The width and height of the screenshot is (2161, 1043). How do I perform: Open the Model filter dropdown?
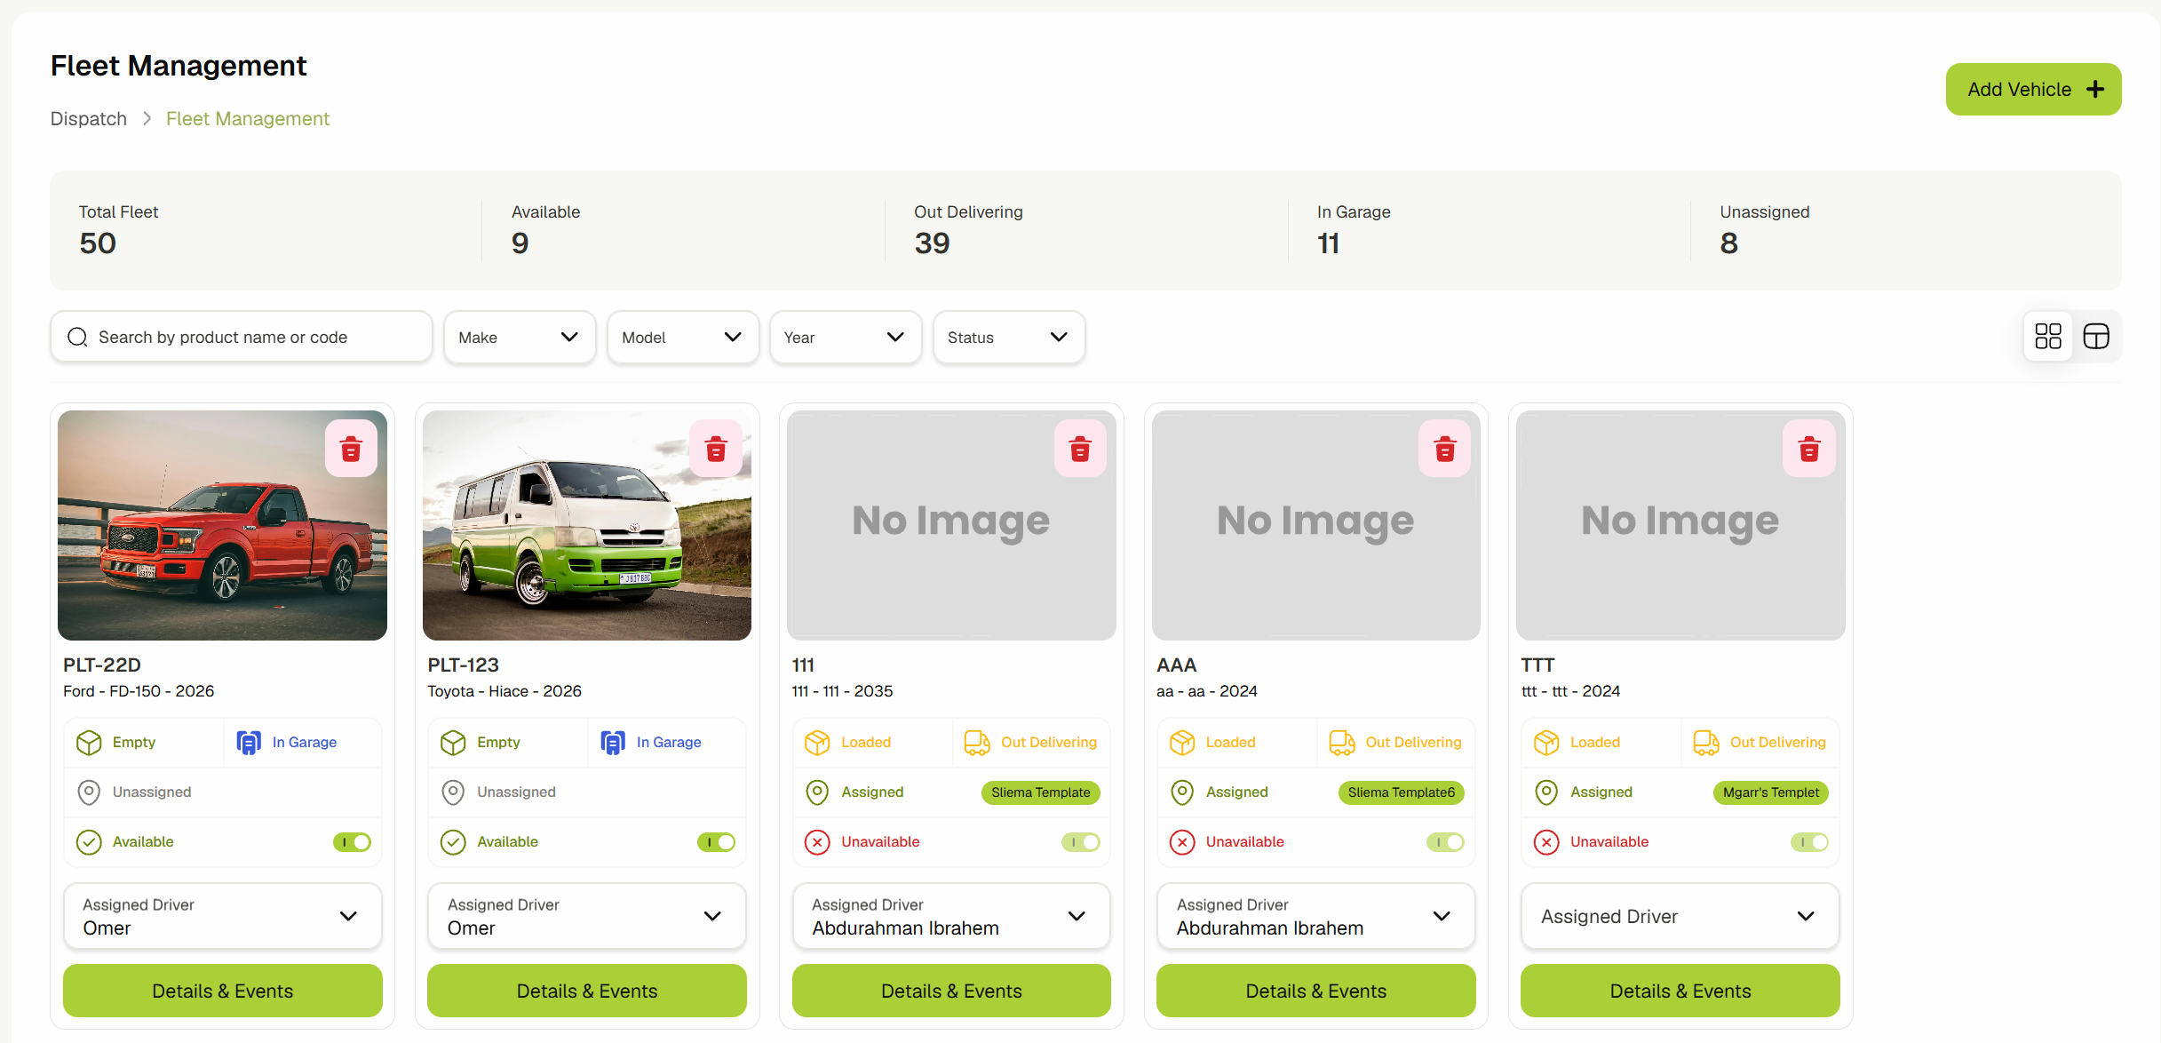click(683, 337)
